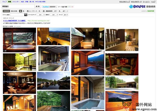Open thumbnail of stone bath beside glass doors

88,93
